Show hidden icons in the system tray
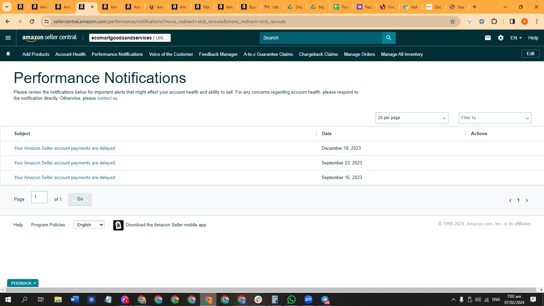The image size is (544, 306). 453,300
